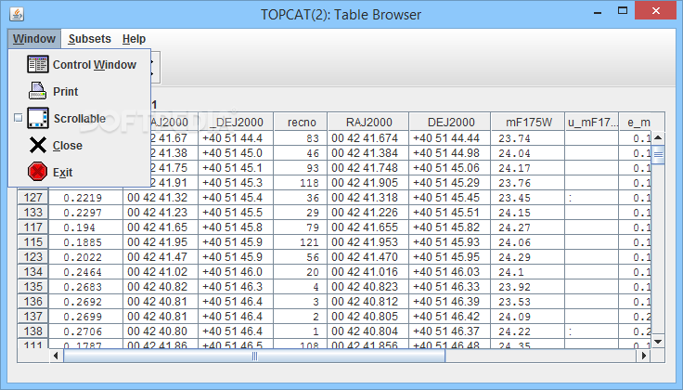Image resolution: width=683 pixels, height=390 pixels.
Task: Click the mF175W column header
Action: [528, 123]
